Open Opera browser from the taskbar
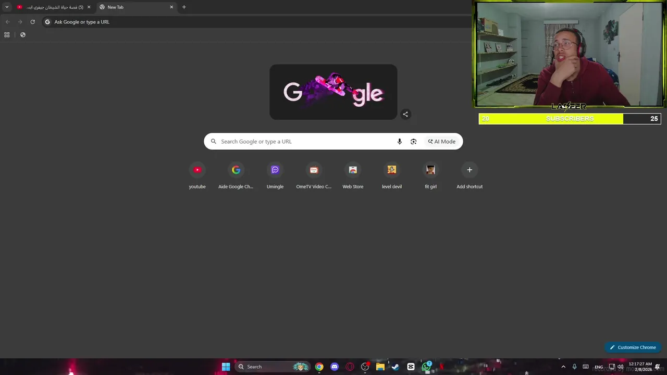The height and width of the screenshot is (375, 667). point(350,367)
